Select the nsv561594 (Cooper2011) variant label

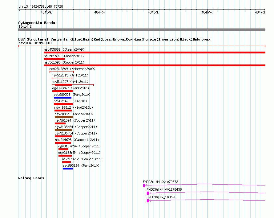(75, 120)
